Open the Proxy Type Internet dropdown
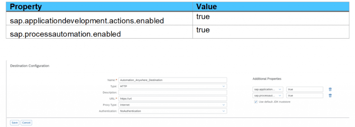The width and height of the screenshot is (355, 127). 173,105
